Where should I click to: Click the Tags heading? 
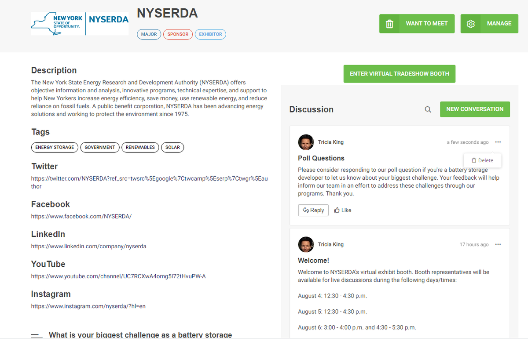coord(40,132)
